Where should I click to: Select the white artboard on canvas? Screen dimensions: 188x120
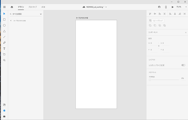click(96, 64)
